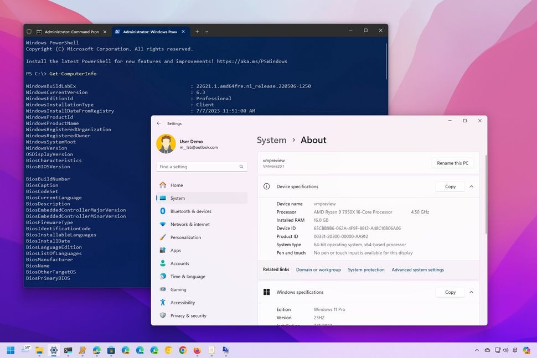Open Advanced system settings link
This screenshot has height=358, width=537.
[x=417, y=269]
